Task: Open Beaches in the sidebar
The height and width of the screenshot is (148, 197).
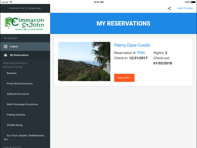Action: pos(12,73)
